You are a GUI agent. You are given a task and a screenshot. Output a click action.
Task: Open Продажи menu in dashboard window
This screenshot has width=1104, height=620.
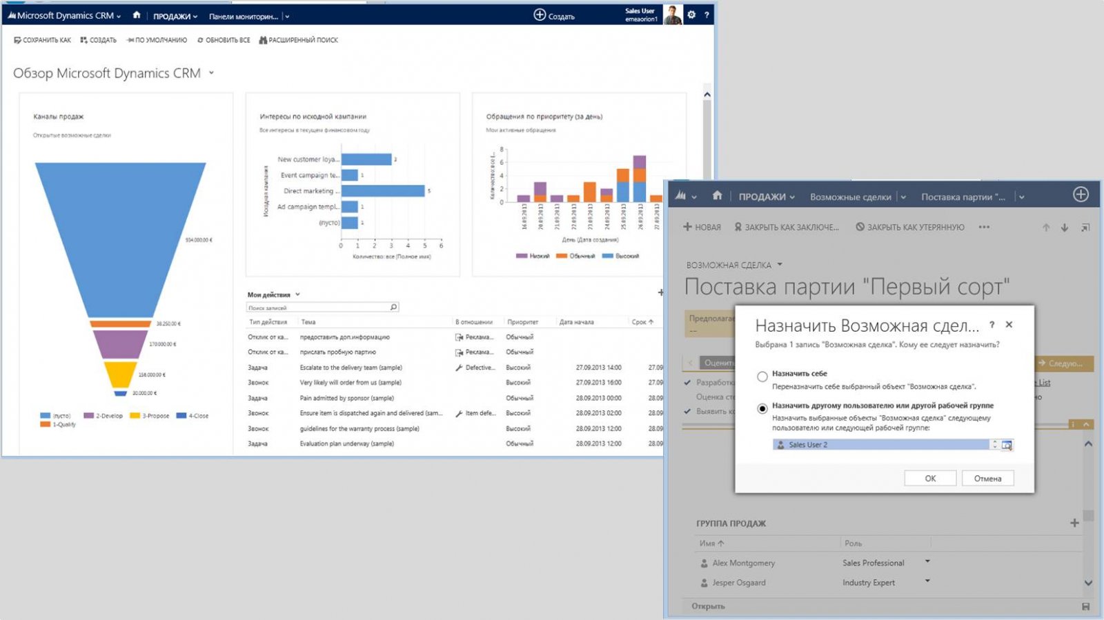pos(175,16)
